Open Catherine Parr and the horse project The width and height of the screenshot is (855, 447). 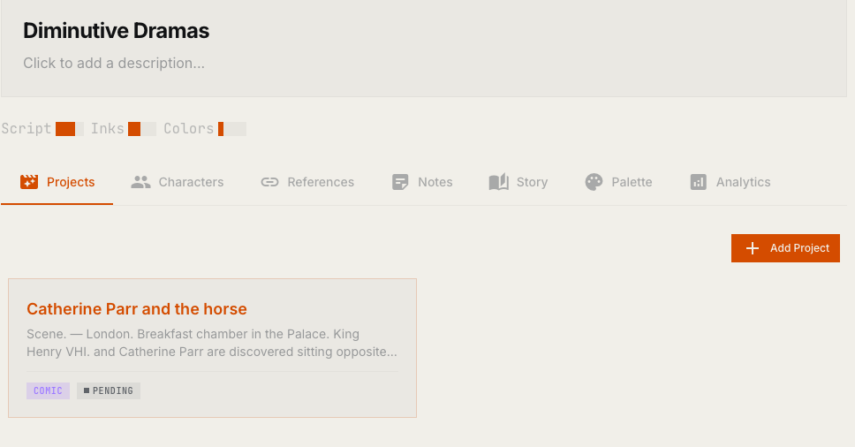point(137,309)
